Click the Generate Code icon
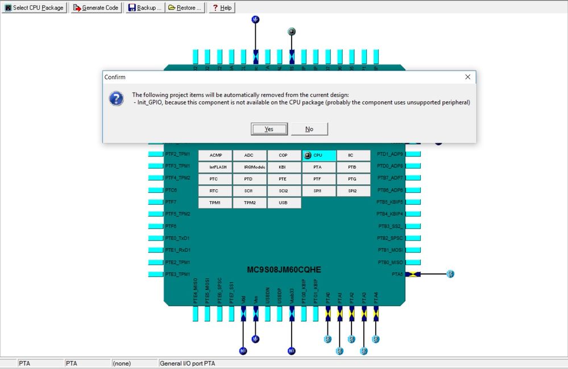 77,7
